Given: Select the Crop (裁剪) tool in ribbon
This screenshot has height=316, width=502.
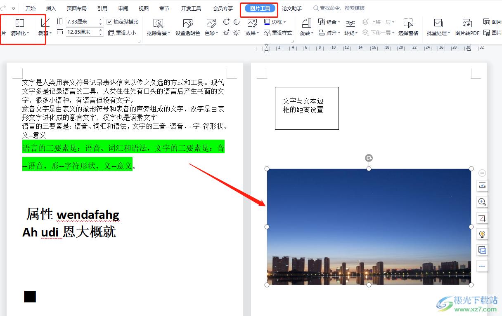Looking at the screenshot, I should tap(45, 23).
